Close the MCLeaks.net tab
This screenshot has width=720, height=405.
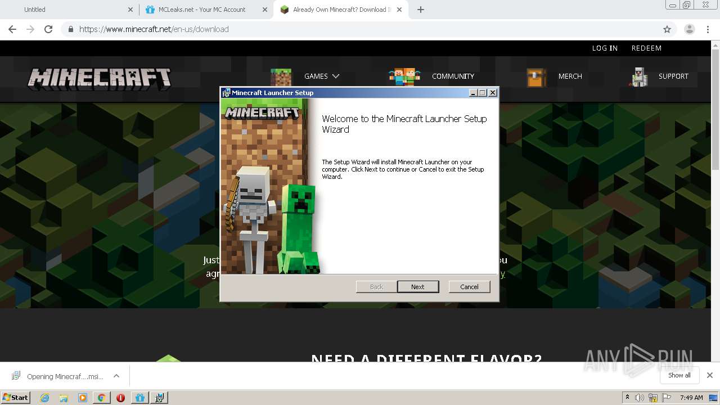point(265,10)
